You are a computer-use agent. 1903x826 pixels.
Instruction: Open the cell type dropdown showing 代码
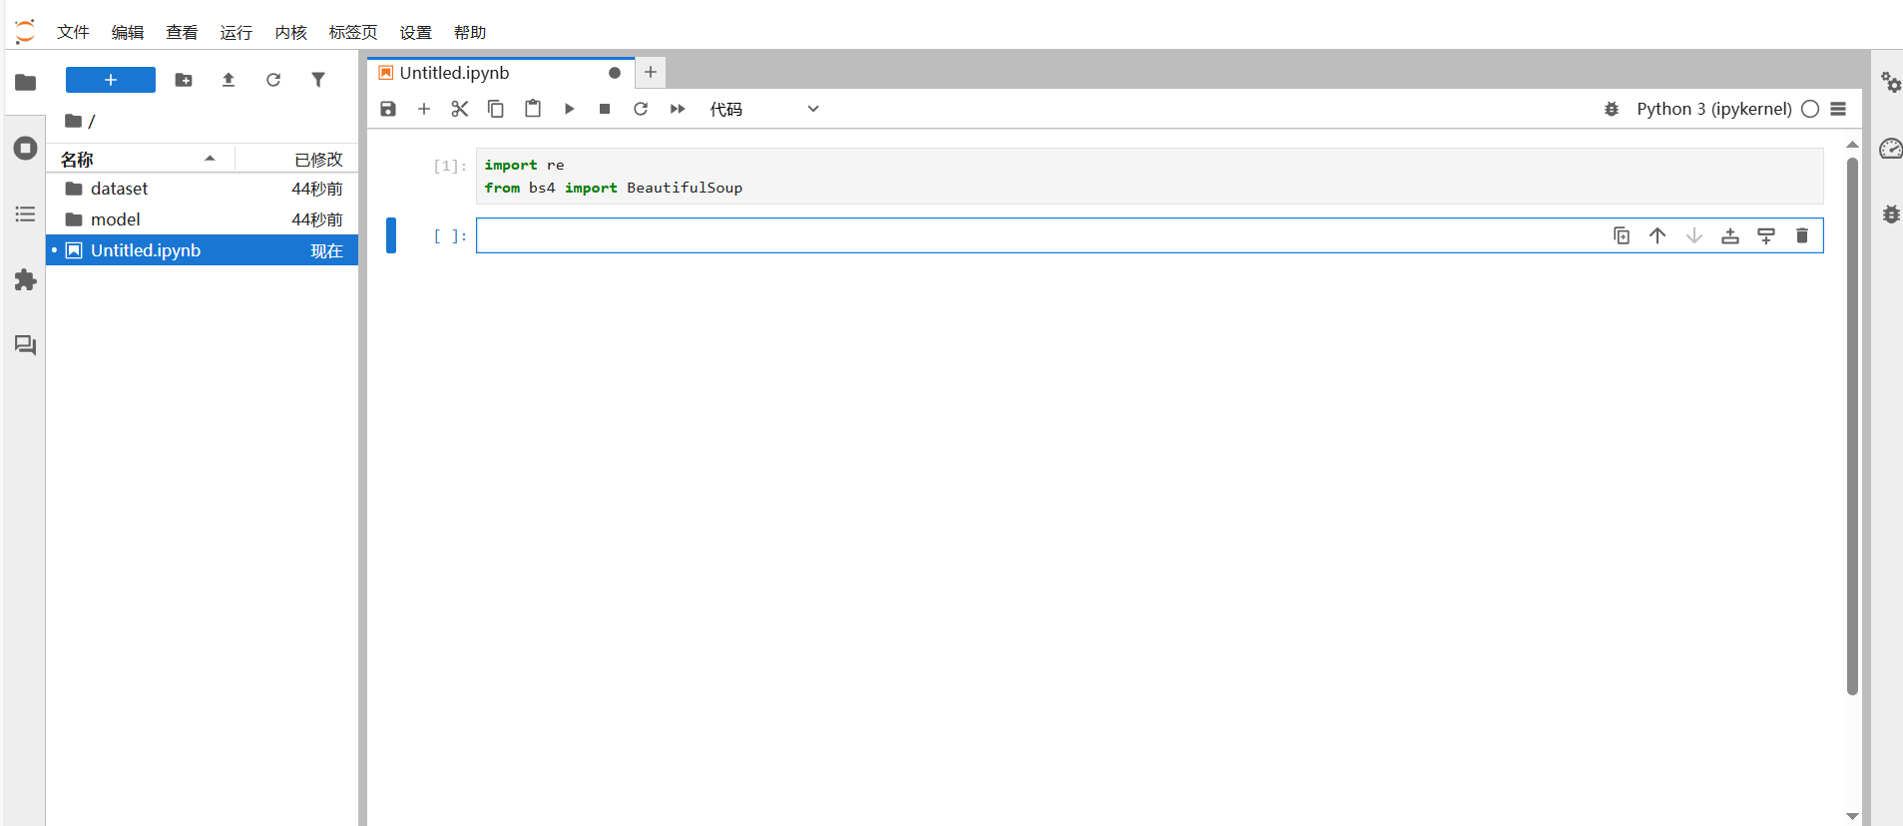[764, 109]
